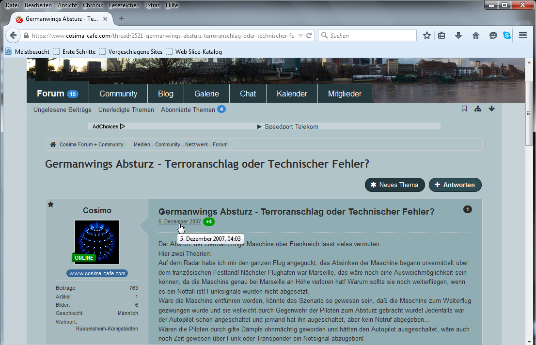Click the browser back arrow button
Viewport: 536px width, 345px height.
point(13,35)
